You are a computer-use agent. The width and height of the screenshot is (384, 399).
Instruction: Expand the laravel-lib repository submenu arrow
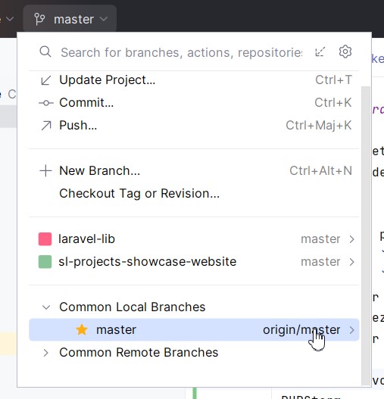tap(351, 239)
